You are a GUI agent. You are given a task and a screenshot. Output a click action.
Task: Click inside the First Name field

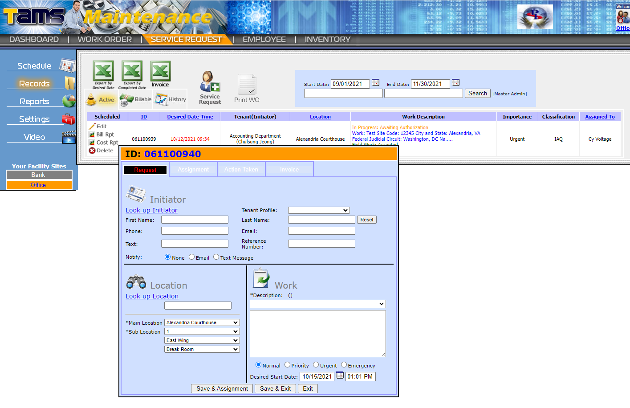click(x=195, y=219)
